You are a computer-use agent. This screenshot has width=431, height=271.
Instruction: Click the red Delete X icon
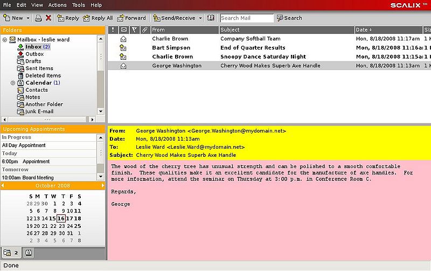pyautogui.click(x=48, y=18)
